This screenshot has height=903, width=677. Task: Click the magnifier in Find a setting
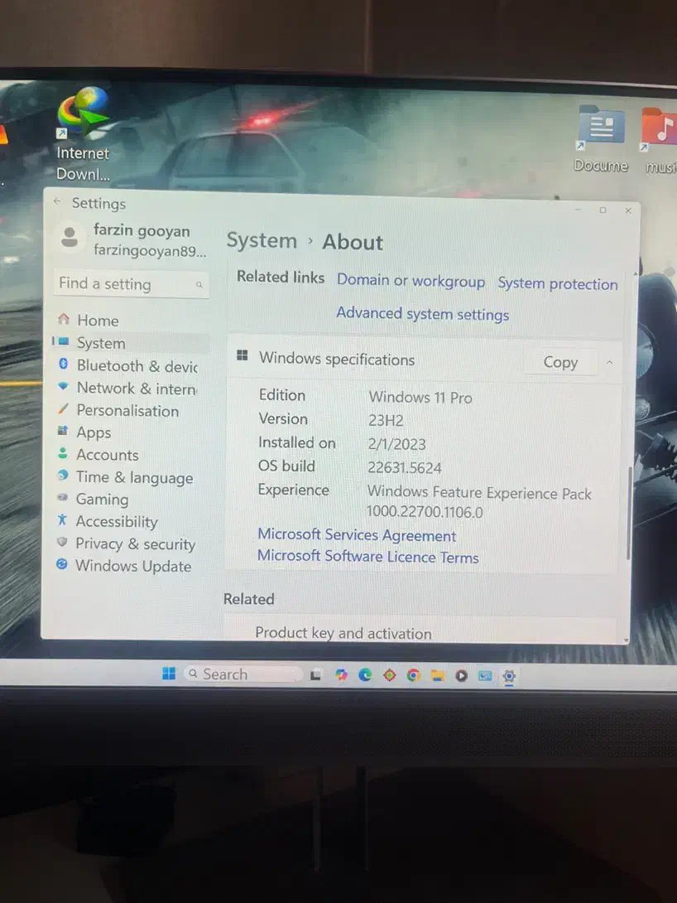click(199, 284)
